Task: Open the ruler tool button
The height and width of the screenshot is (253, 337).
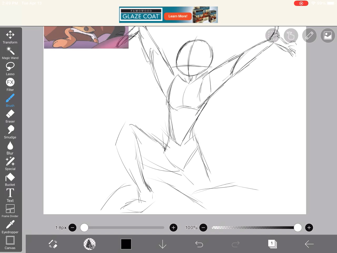Action: coord(309,35)
